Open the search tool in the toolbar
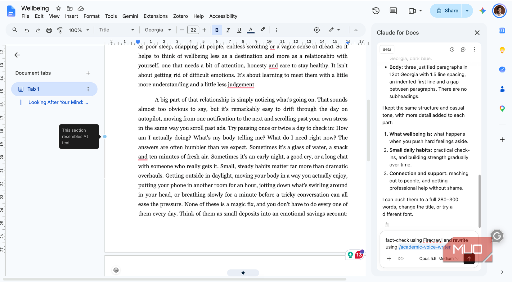This screenshot has width=512, height=282. point(15,30)
